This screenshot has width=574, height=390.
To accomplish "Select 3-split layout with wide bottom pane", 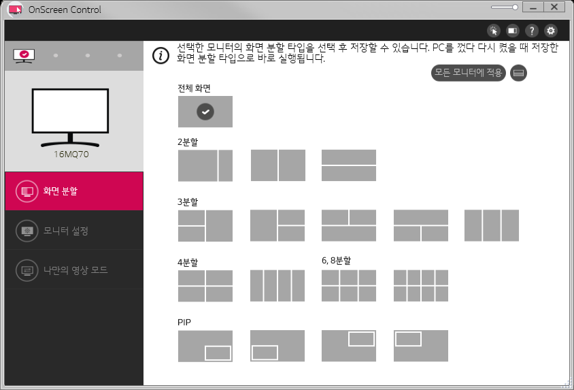I will coord(348,225).
